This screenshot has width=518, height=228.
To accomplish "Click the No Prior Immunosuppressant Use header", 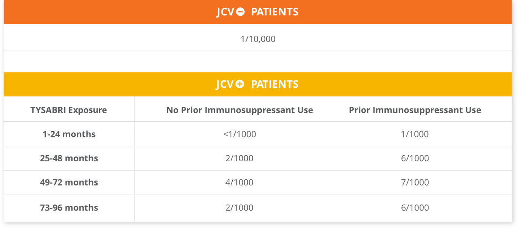I will (240, 110).
